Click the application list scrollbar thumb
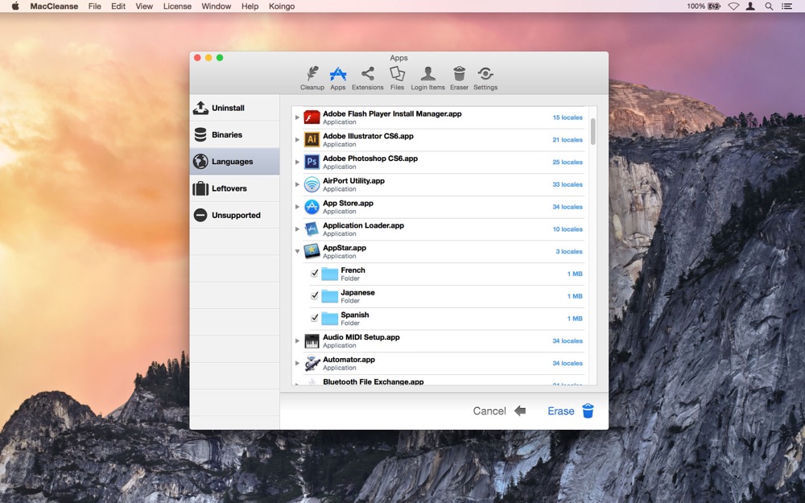 click(593, 131)
